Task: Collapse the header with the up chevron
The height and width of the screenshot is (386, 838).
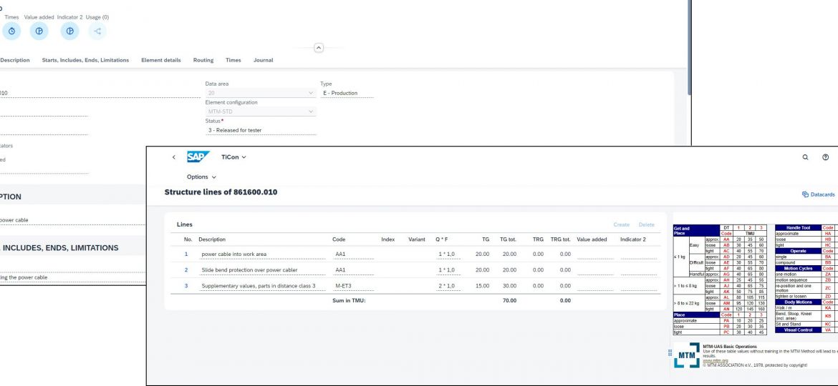Action: [x=319, y=47]
